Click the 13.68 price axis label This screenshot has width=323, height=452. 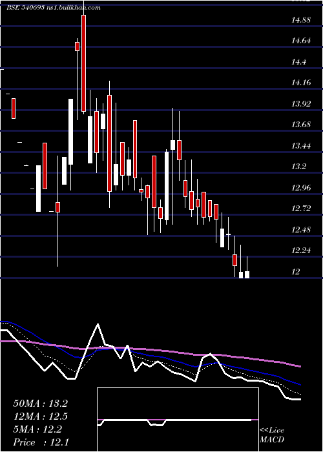click(x=301, y=125)
